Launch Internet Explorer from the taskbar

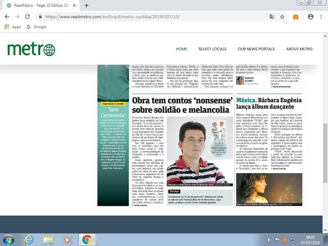tap(29, 240)
